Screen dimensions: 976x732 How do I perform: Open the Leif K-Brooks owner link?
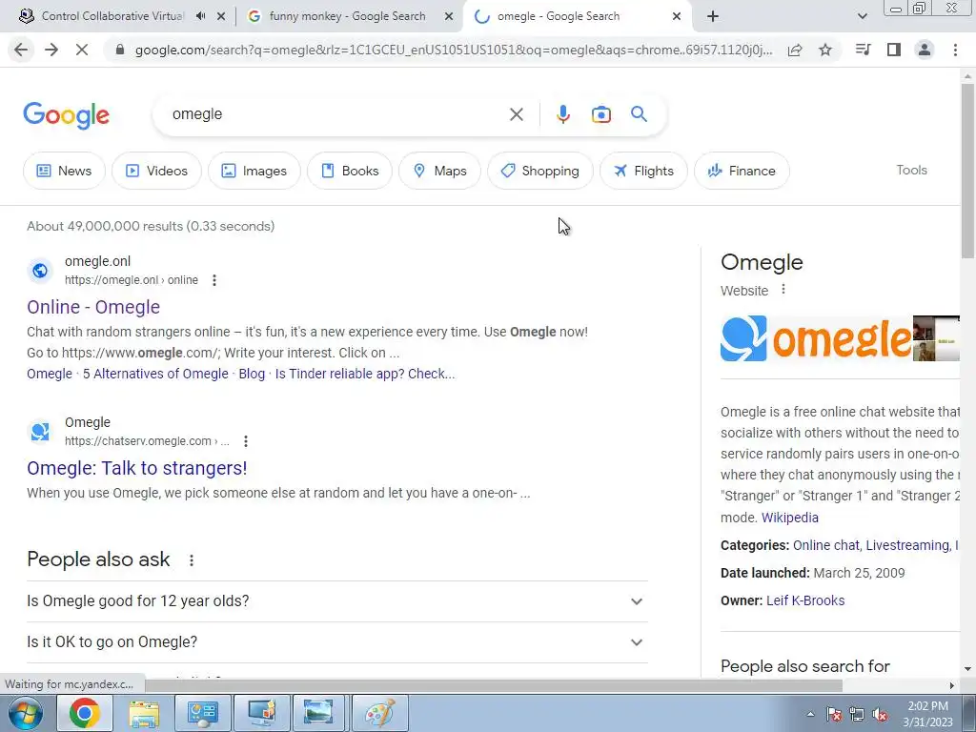pyautogui.click(x=805, y=600)
